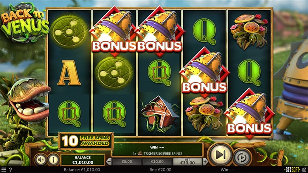Go to lobby via home icon
The width and height of the screenshot is (308, 173).
click(304, 169)
